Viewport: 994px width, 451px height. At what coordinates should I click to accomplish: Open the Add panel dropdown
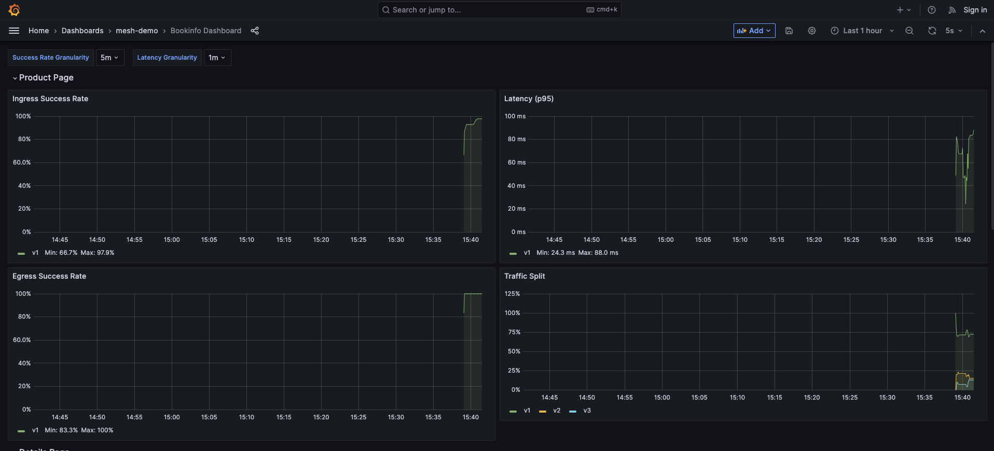click(754, 31)
